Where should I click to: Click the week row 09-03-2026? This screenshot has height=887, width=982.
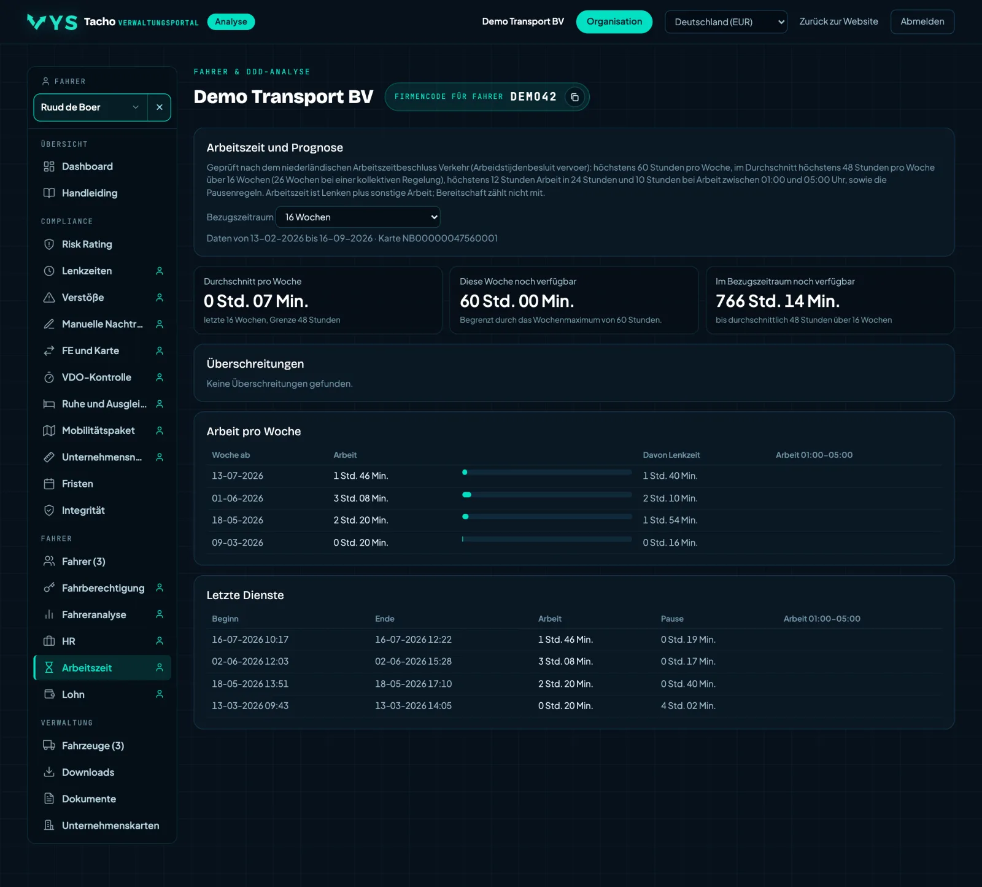point(574,543)
